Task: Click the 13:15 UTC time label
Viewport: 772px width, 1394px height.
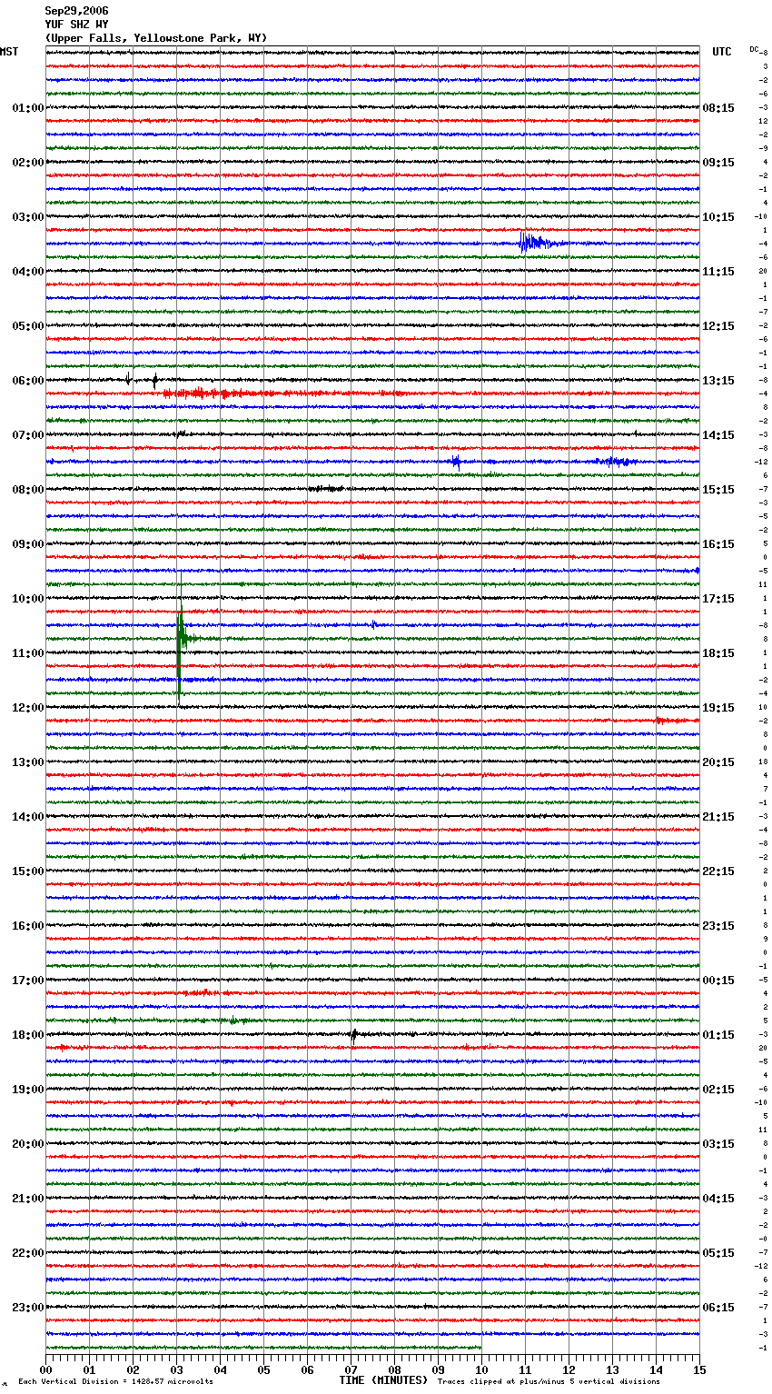Action: coord(718,381)
